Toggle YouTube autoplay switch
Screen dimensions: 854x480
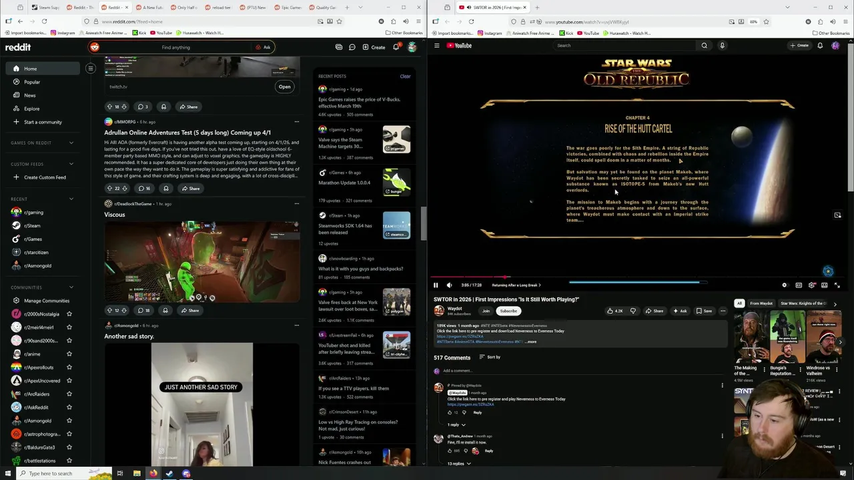(785, 285)
